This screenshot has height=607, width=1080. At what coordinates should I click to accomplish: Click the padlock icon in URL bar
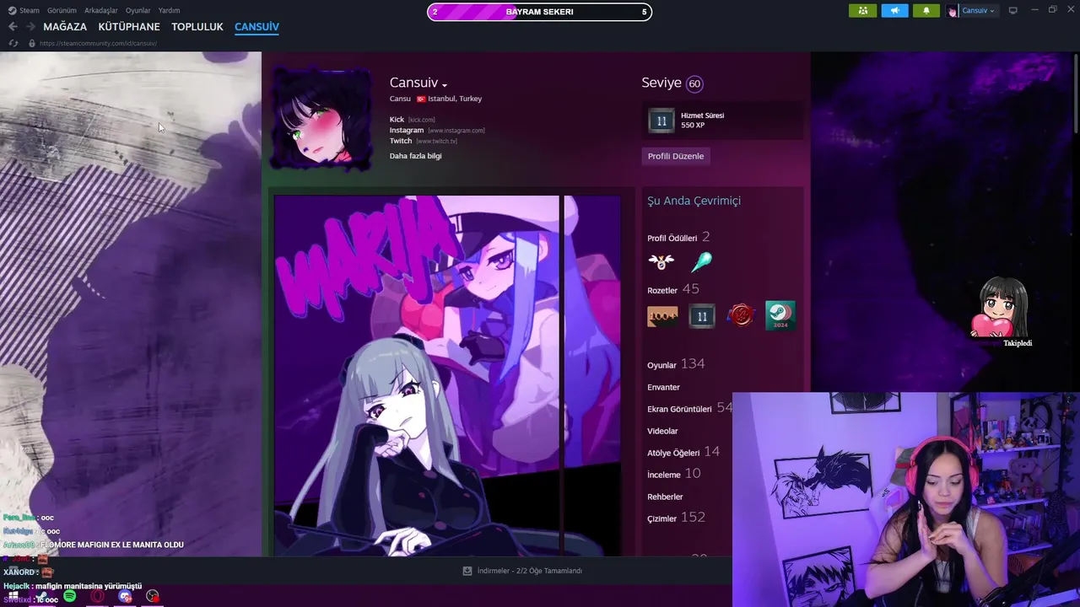coord(32,43)
